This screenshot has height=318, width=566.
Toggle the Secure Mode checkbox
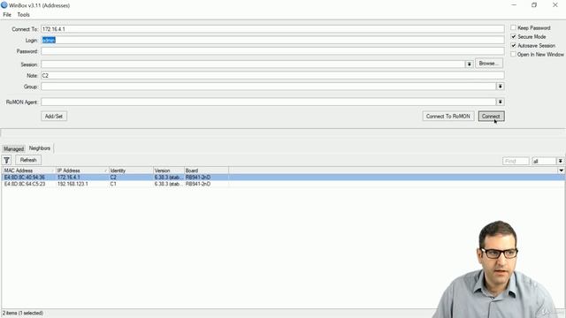513,37
